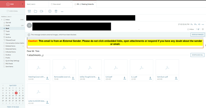206x108 pixels.
Task: Click the DISPLAY IMAGES button
Action: click(198, 35)
